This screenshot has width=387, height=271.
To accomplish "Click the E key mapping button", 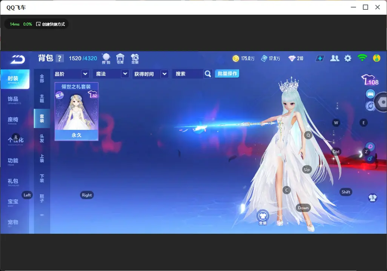I will pos(364,123).
